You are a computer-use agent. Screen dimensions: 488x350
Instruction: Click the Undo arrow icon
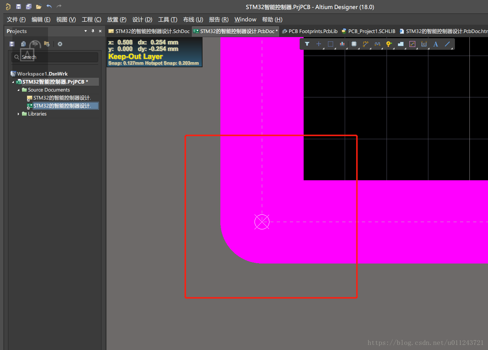49,6
